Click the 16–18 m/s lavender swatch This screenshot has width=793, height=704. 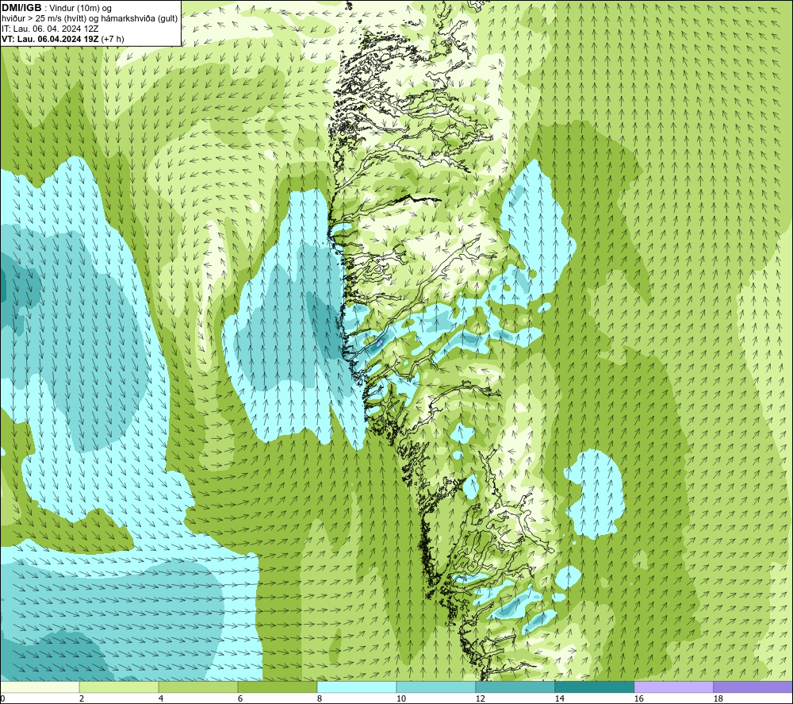point(673,687)
